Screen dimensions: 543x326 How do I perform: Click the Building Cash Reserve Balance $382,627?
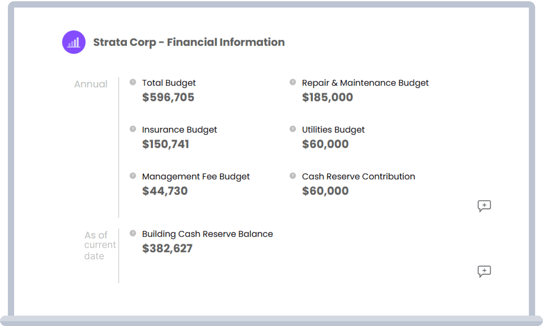click(x=167, y=248)
